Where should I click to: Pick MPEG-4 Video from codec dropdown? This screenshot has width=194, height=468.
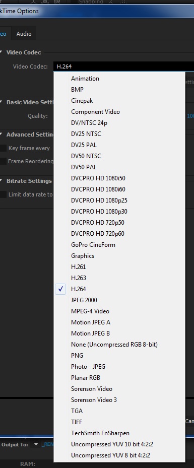119,311
